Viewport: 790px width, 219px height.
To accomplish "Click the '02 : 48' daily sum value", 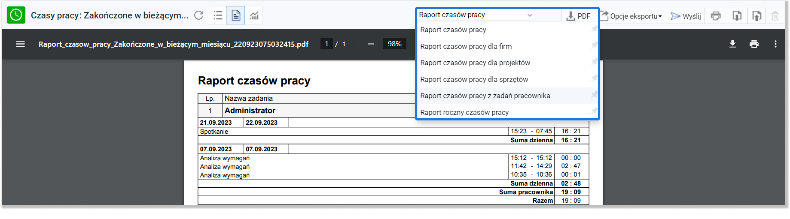I will [571, 183].
